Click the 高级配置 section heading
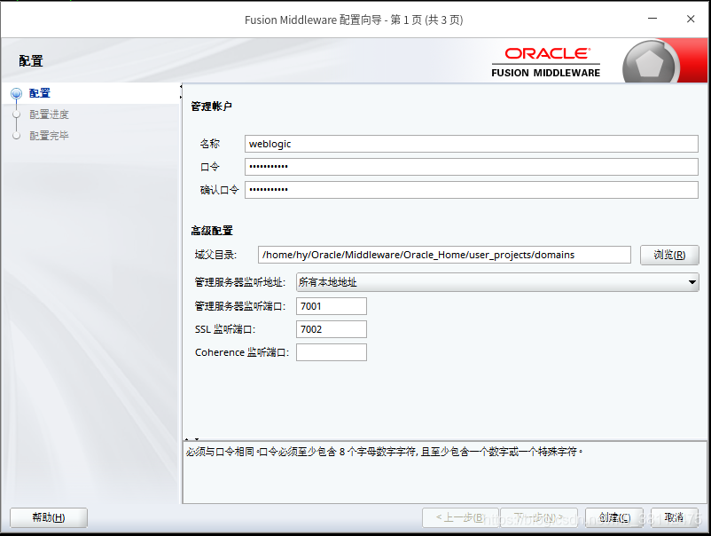The height and width of the screenshot is (536, 711). click(211, 231)
